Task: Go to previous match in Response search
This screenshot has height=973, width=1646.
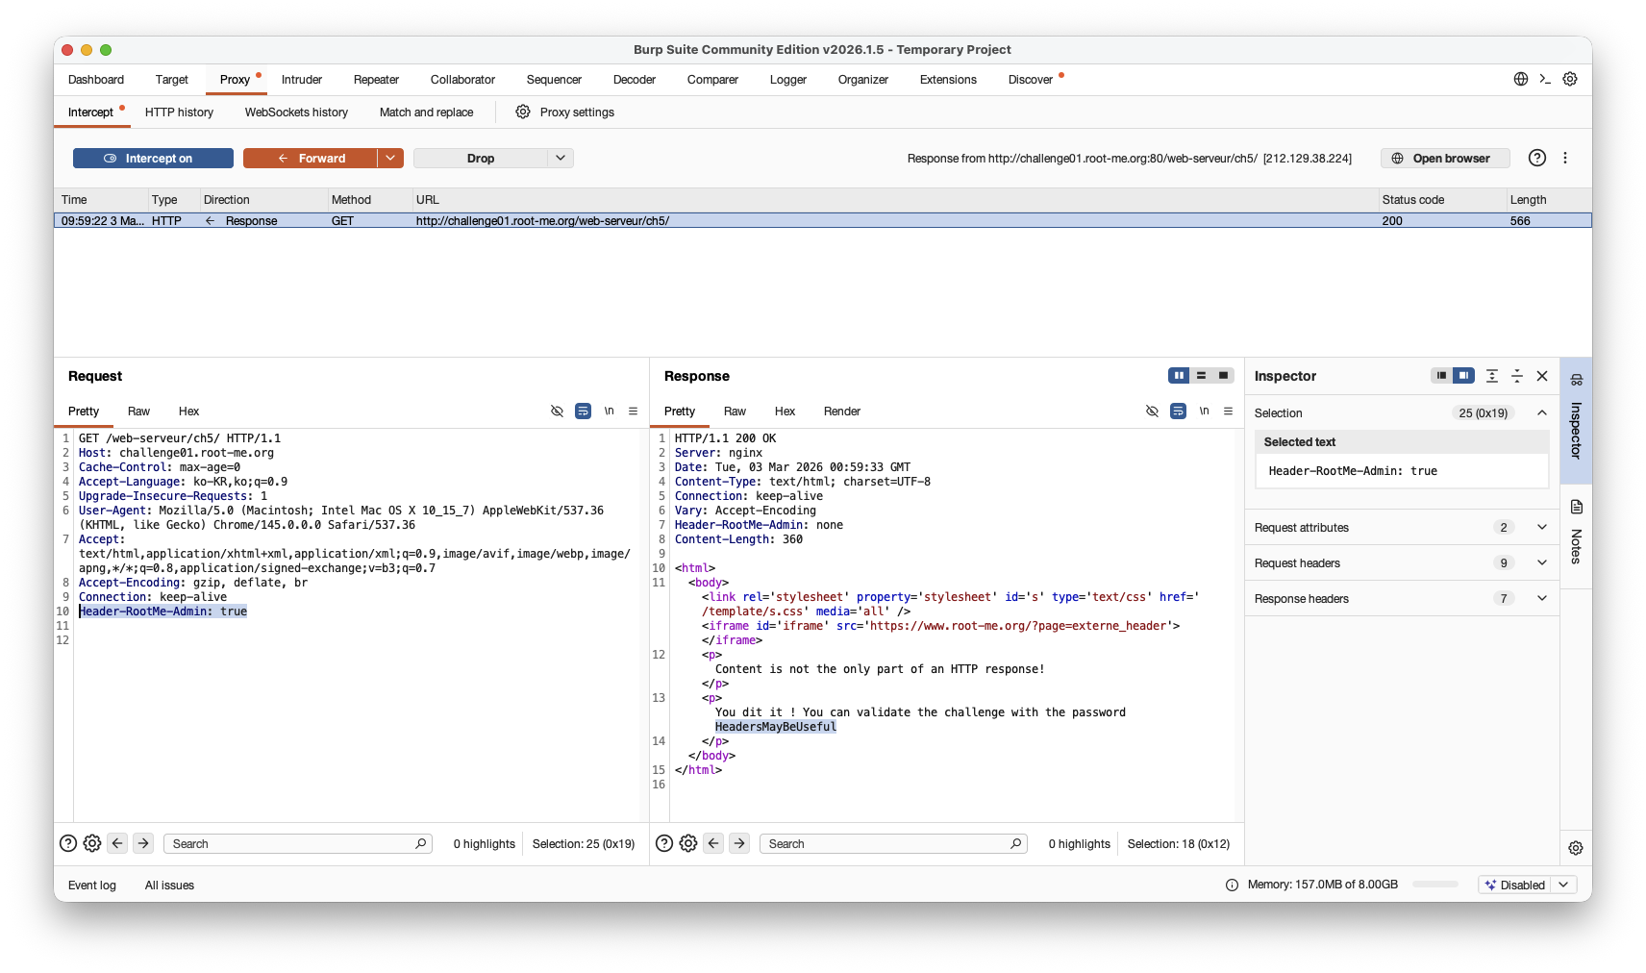Action: point(713,843)
